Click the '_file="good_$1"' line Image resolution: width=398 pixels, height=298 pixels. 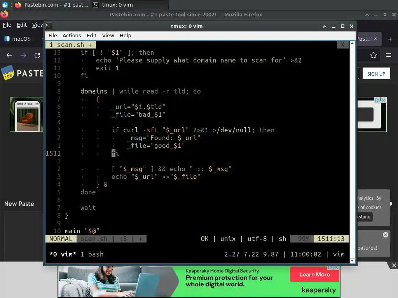tap(156, 146)
